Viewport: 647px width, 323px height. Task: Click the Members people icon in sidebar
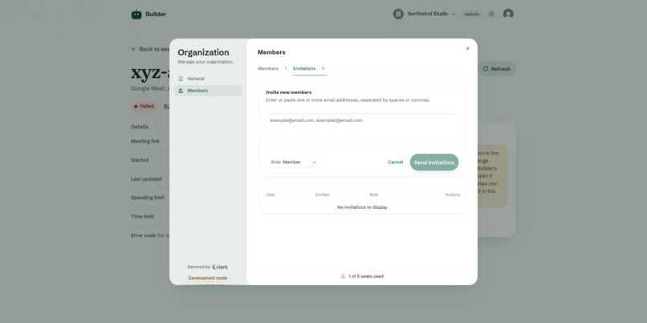click(181, 91)
